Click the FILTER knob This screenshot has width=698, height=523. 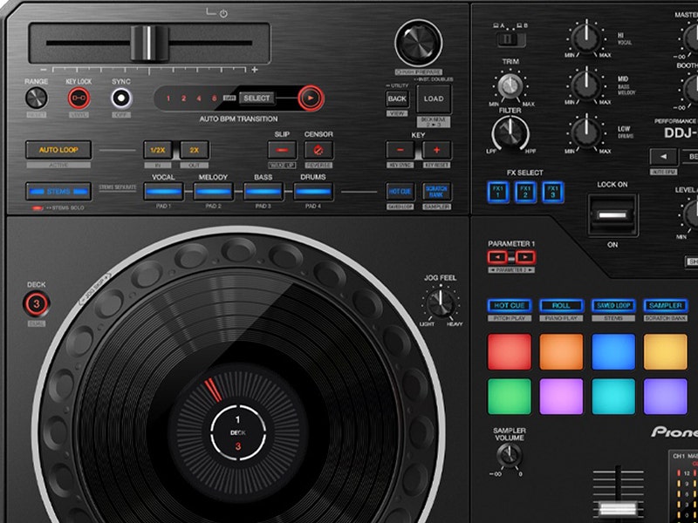(x=510, y=132)
